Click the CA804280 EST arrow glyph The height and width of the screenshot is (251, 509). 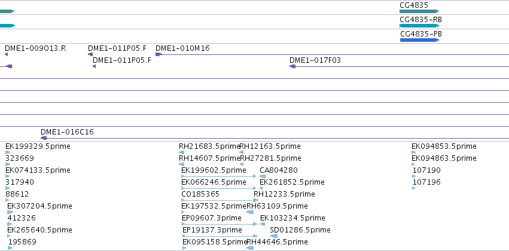click(x=263, y=176)
